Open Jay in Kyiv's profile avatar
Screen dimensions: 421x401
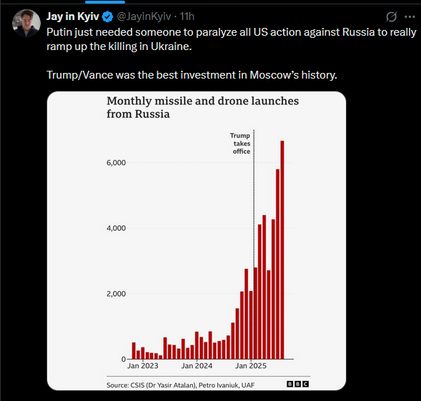(x=26, y=23)
